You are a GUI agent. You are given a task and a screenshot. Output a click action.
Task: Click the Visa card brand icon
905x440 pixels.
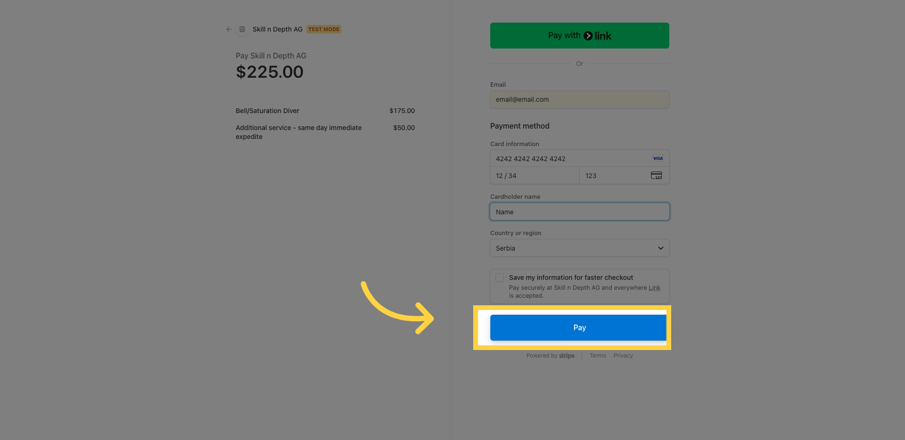(x=658, y=158)
